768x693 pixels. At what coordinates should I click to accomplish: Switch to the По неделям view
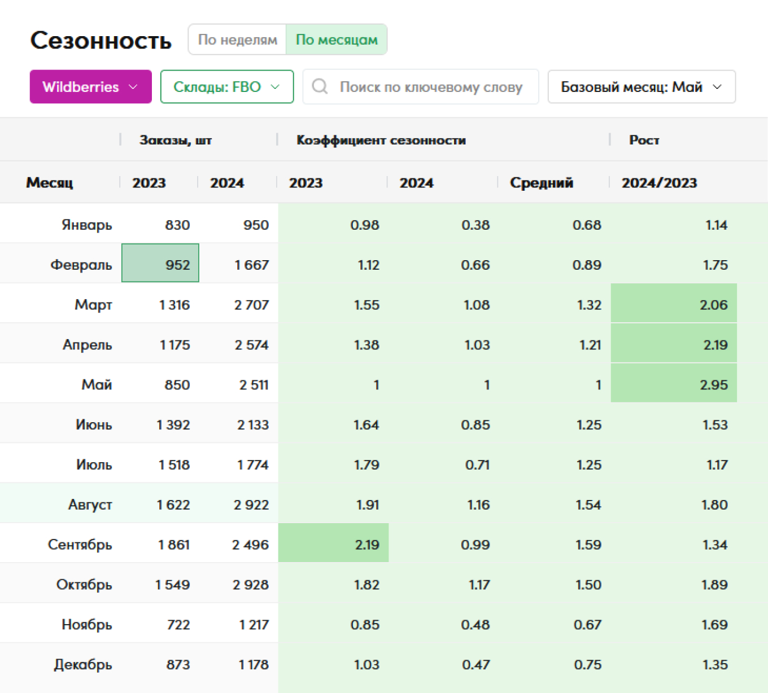click(237, 40)
